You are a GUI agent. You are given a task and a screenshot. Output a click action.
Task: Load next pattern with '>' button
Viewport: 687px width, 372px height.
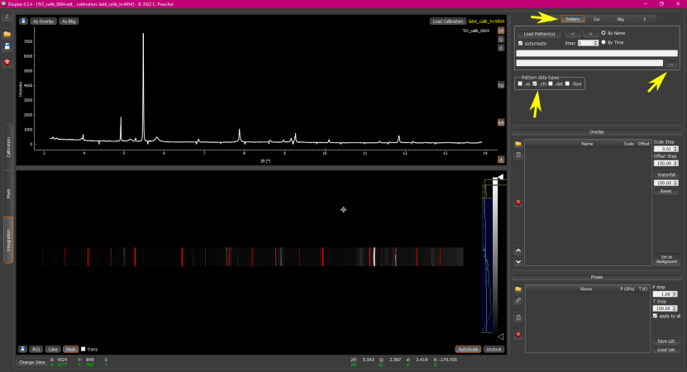point(590,34)
